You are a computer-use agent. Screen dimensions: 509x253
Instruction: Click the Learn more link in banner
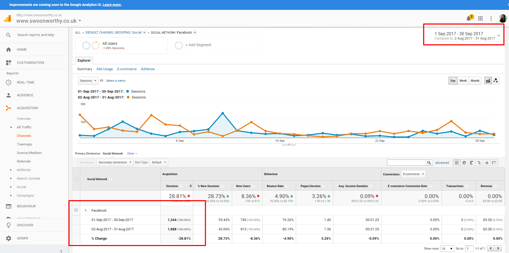point(112,5)
